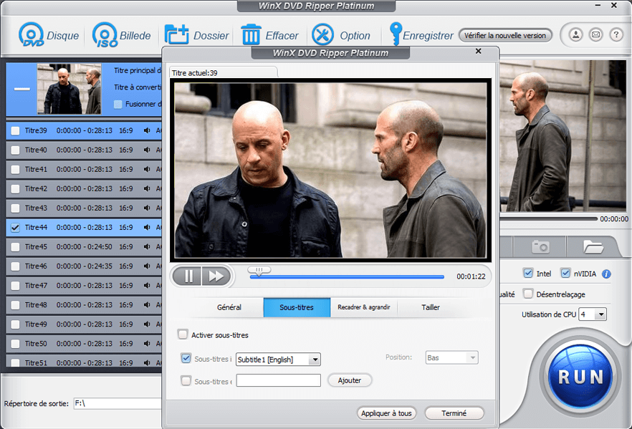Click Vérifier la nouvelle version button
This screenshot has width=632, height=429.
click(x=505, y=35)
